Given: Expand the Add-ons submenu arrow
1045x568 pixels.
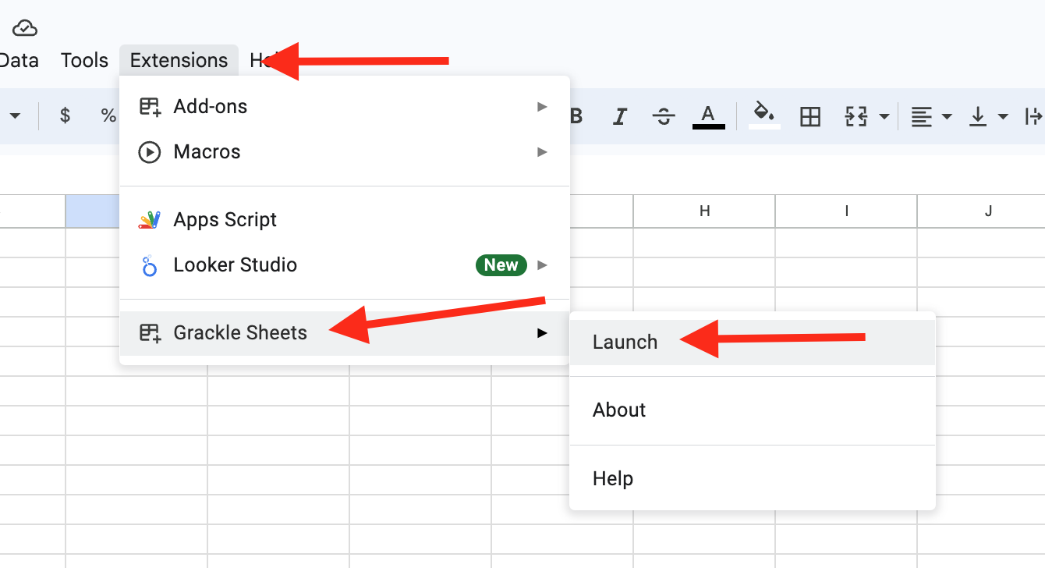Looking at the screenshot, I should [x=542, y=106].
